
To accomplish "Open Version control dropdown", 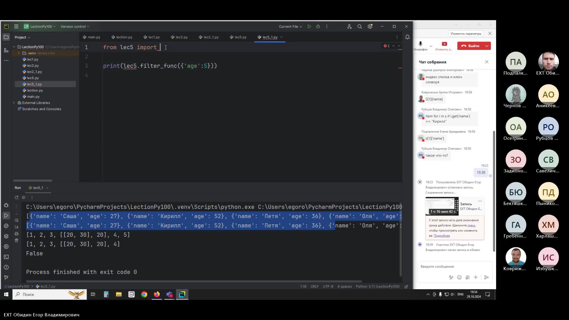I will (x=75, y=26).
